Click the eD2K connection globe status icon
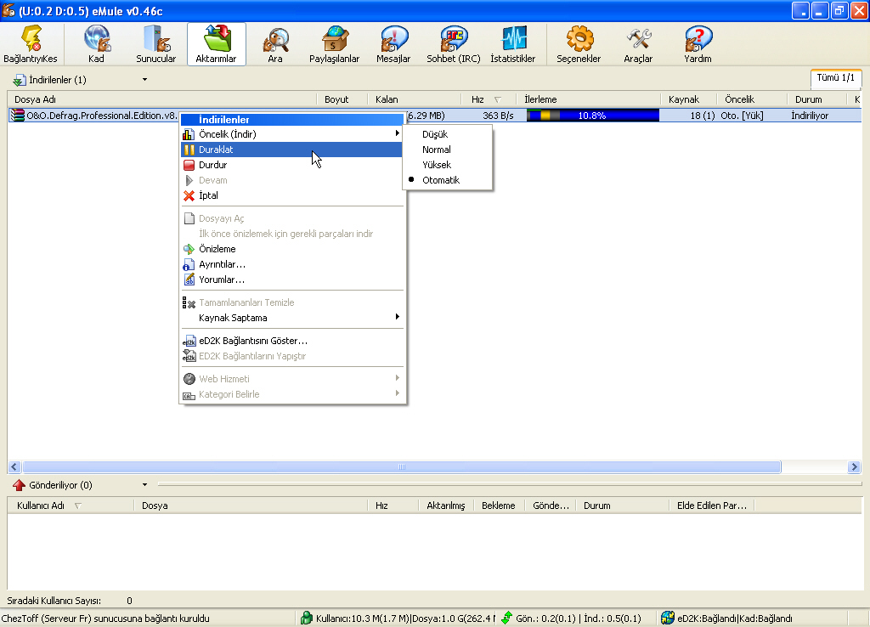 [668, 618]
